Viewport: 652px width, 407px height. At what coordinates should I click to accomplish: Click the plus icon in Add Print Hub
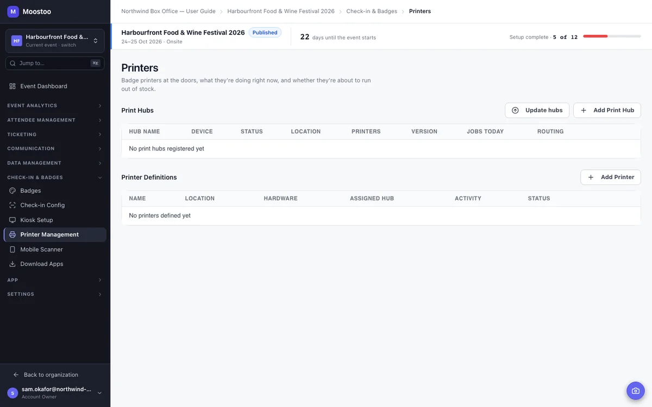click(584, 110)
